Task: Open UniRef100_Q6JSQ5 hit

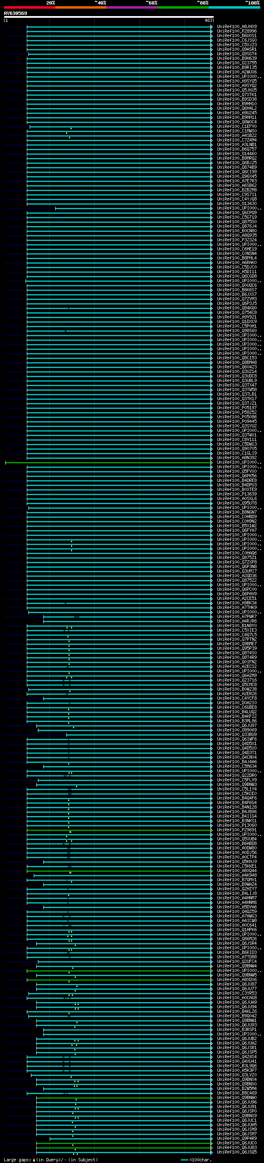Action: click(x=237, y=1152)
